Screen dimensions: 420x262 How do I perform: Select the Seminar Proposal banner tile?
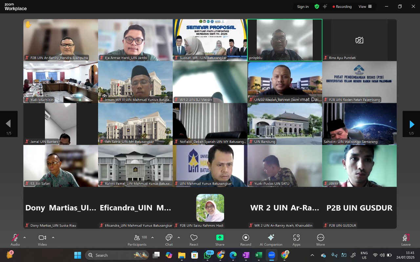pos(210,40)
